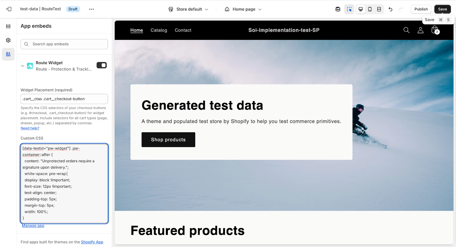The height and width of the screenshot is (247, 456).
Task: Click the undo arrow icon
Action: (390, 9)
